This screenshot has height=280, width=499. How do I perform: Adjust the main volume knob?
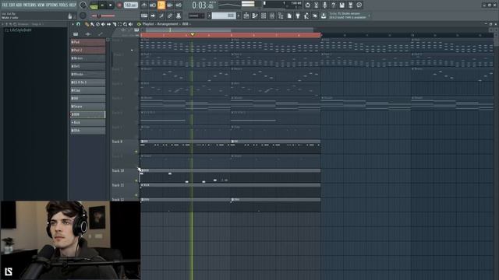[x=83, y=5]
